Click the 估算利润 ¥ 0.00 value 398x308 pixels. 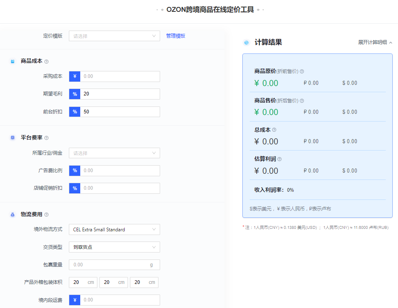click(266, 171)
